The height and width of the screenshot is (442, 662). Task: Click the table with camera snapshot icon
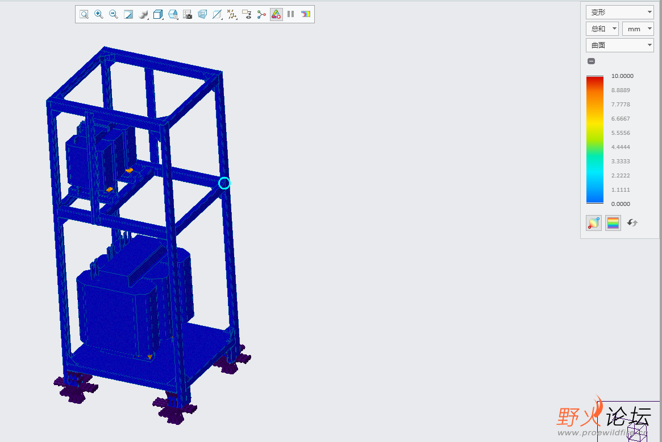(x=188, y=14)
